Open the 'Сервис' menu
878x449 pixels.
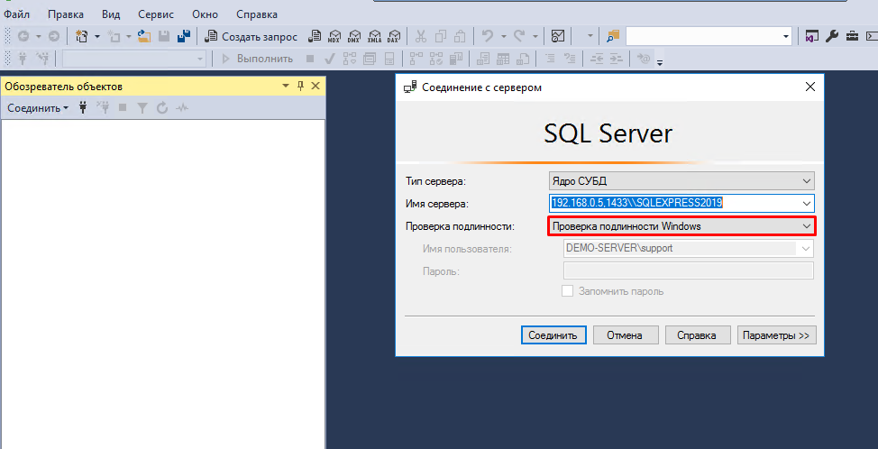pyautogui.click(x=156, y=14)
